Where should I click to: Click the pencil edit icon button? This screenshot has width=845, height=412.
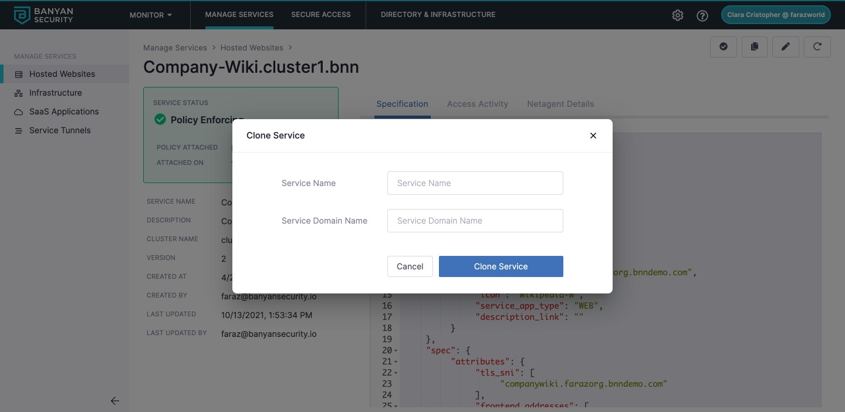pyautogui.click(x=786, y=47)
